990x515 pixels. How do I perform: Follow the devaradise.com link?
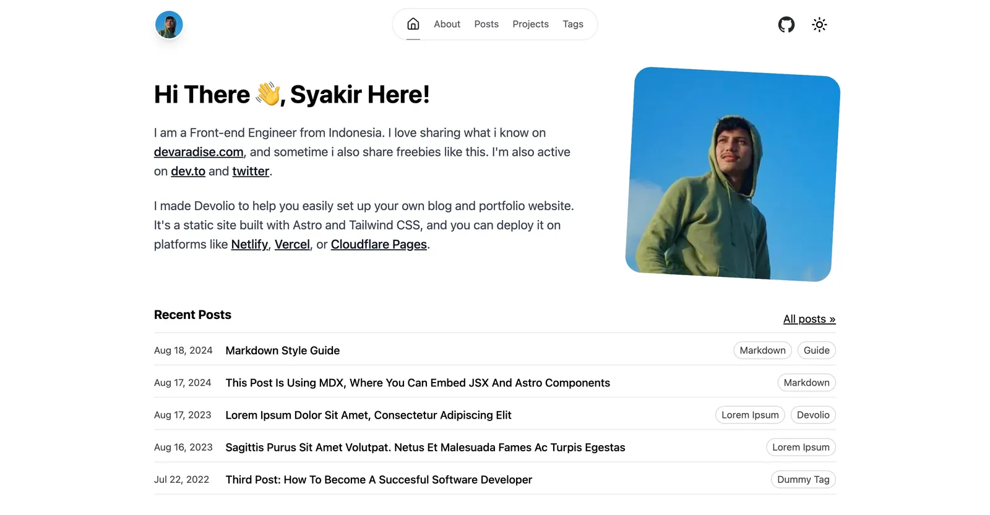(x=199, y=152)
